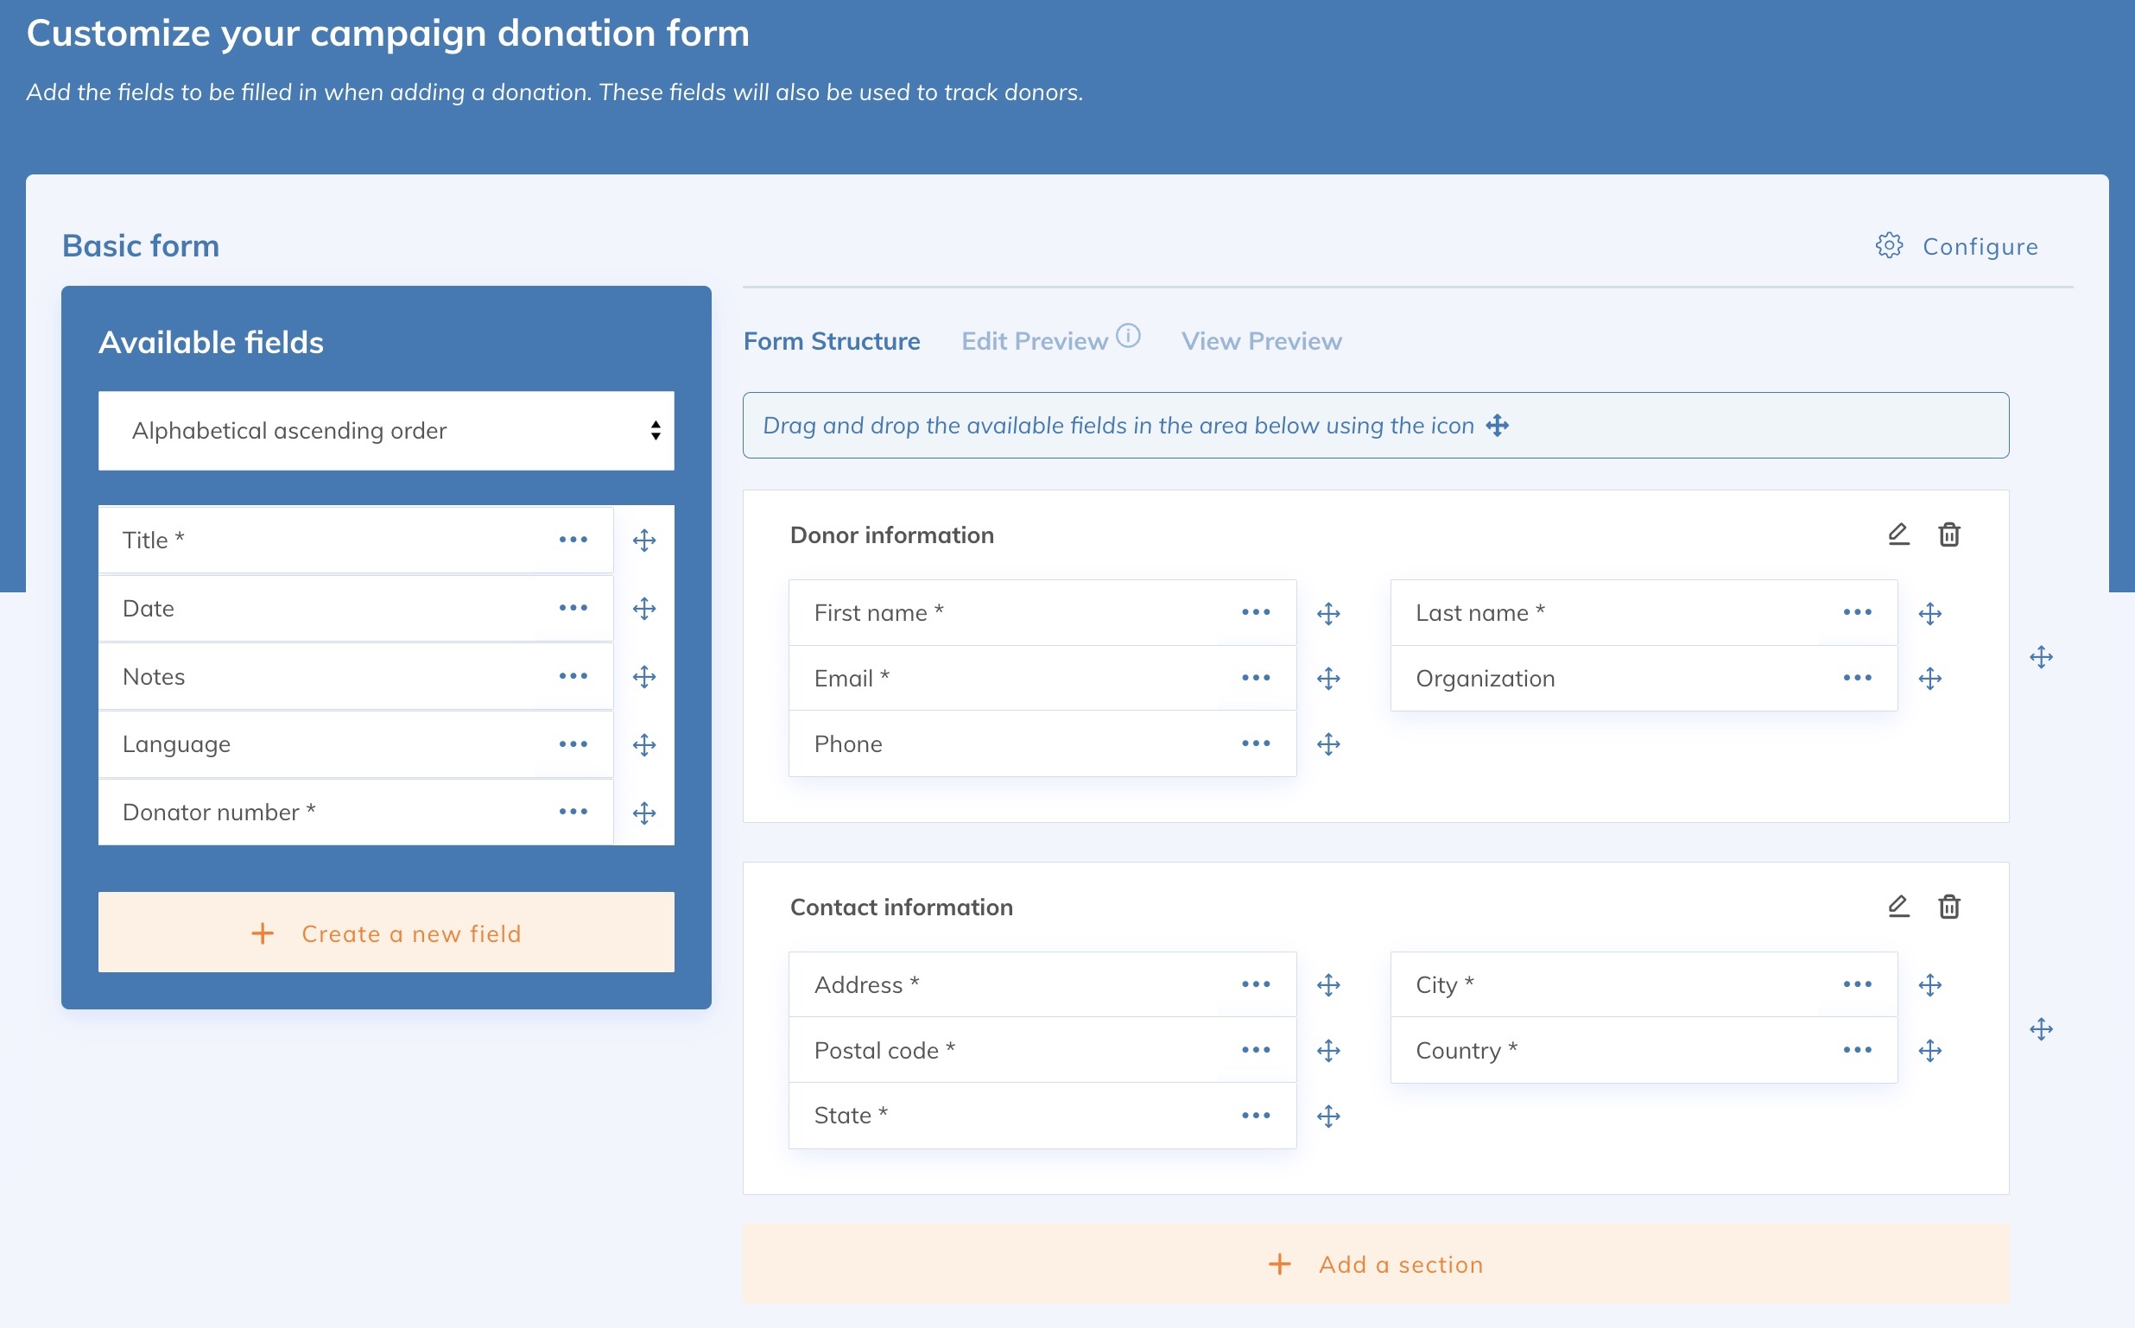Image resolution: width=2135 pixels, height=1328 pixels.
Task: Switch to the View Preview tab
Action: click(x=1262, y=341)
